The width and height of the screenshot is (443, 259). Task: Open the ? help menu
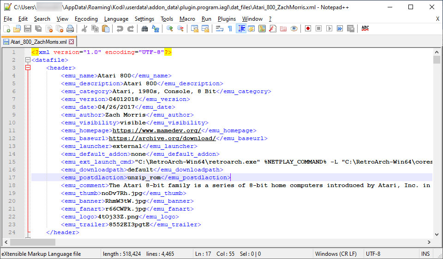(x=270, y=19)
